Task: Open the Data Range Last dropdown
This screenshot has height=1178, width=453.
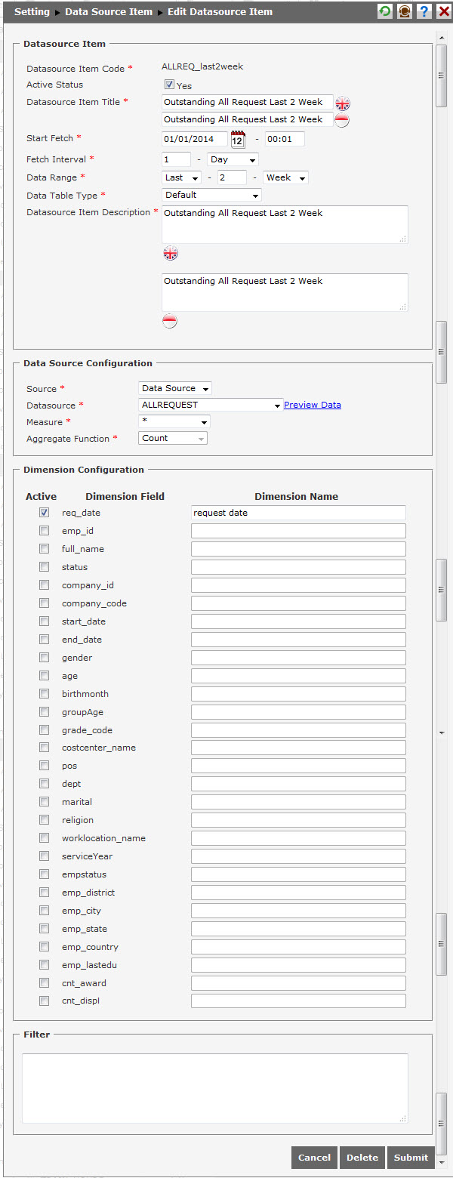Action: tap(181, 177)
